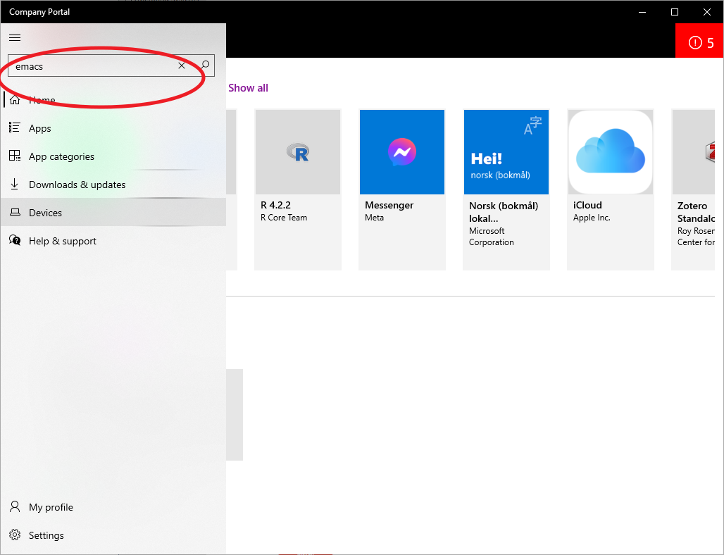Open App categories in navigation
The image size is (724, 555).
[113, 156]
